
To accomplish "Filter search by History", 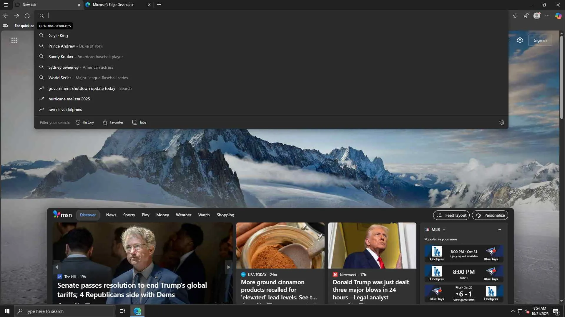I will [x=85, y=122].
